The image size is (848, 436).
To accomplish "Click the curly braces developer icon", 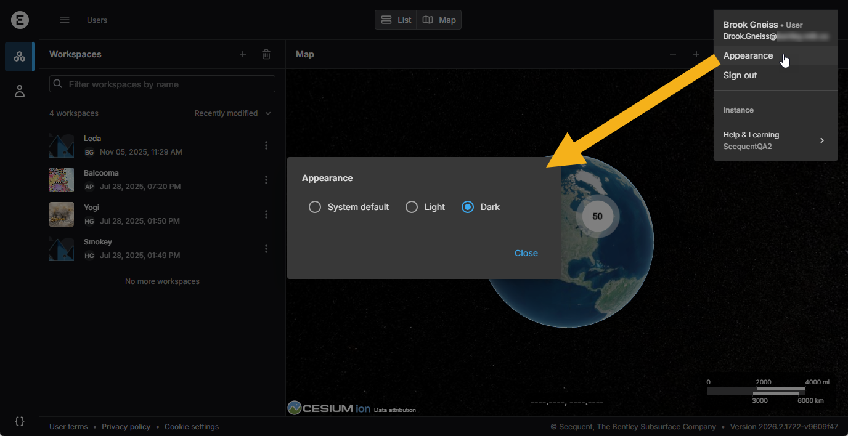I will (20, 421).
